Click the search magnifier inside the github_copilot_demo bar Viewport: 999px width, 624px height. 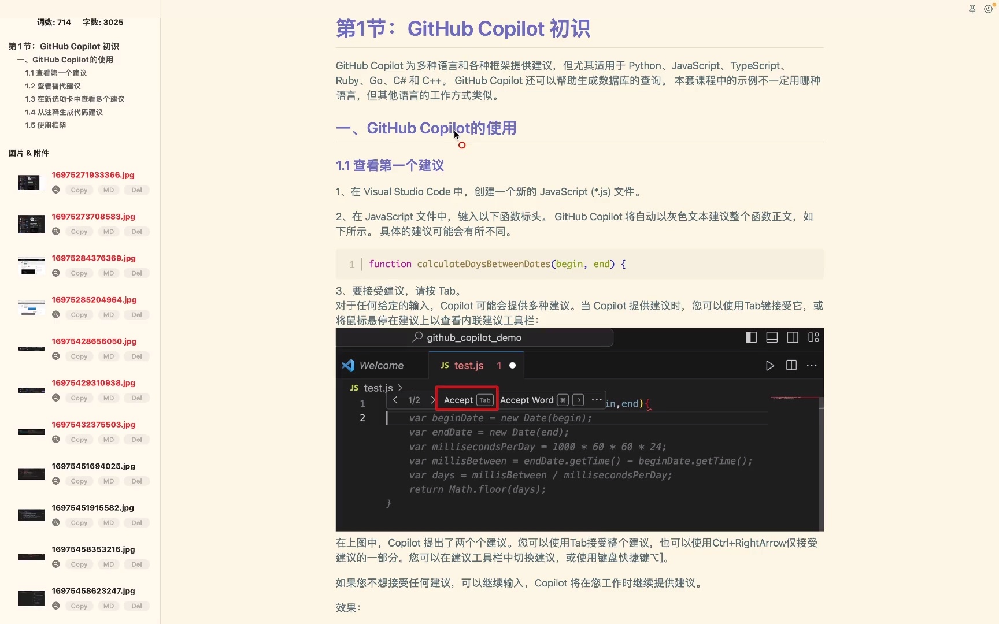click(x=417, y=337)
